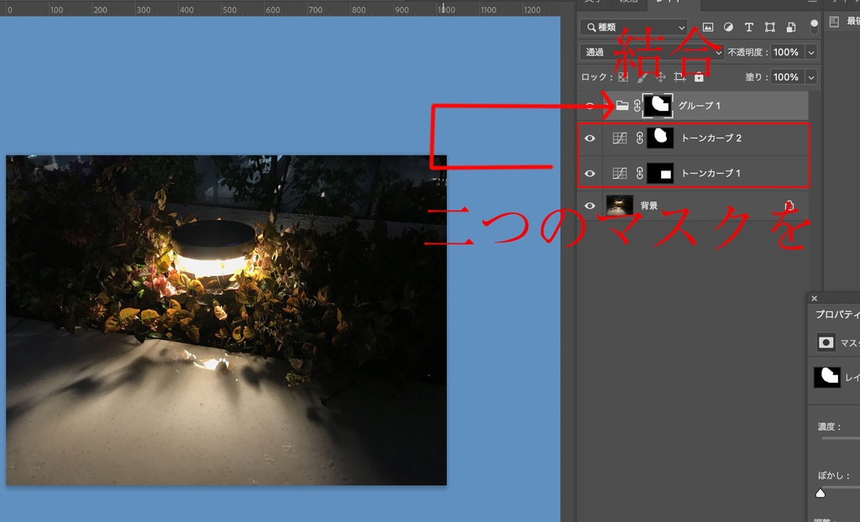
Task: Select the トーンカーブ 1 layer name
Action: pos(711,173)
